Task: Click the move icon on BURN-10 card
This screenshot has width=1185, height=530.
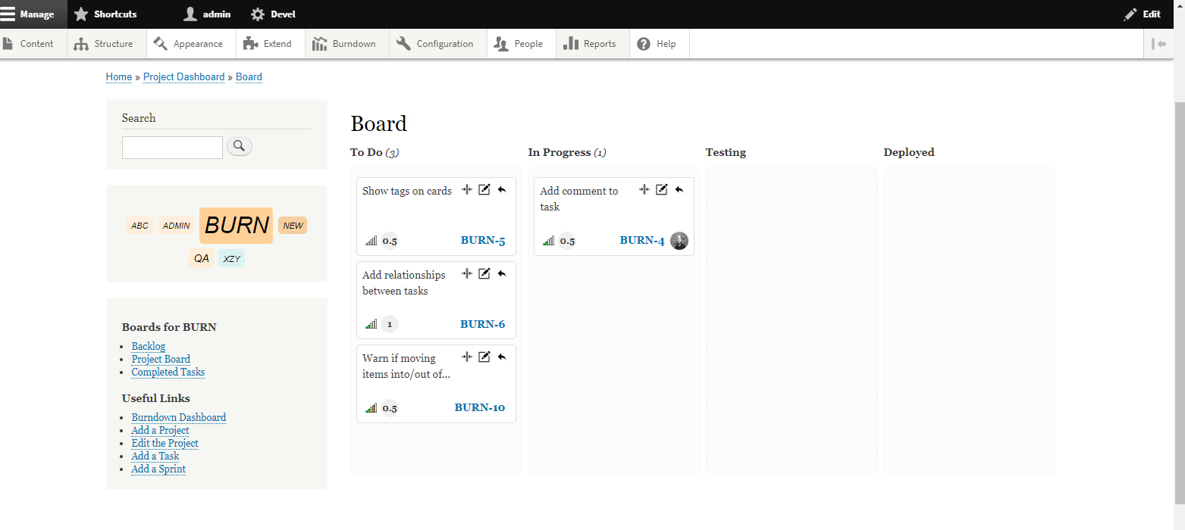Action: [466, 357]
